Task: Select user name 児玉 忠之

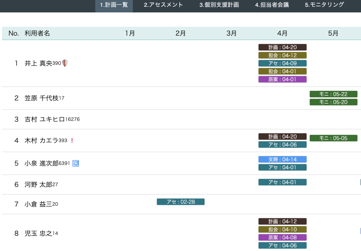Action: click(x=38, y=233)
